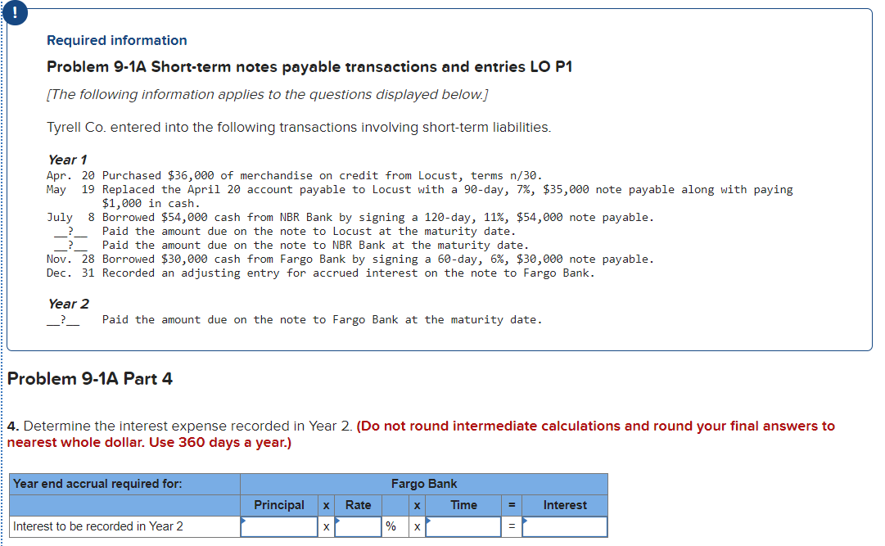Select the Time input field

tap(463, 527)
